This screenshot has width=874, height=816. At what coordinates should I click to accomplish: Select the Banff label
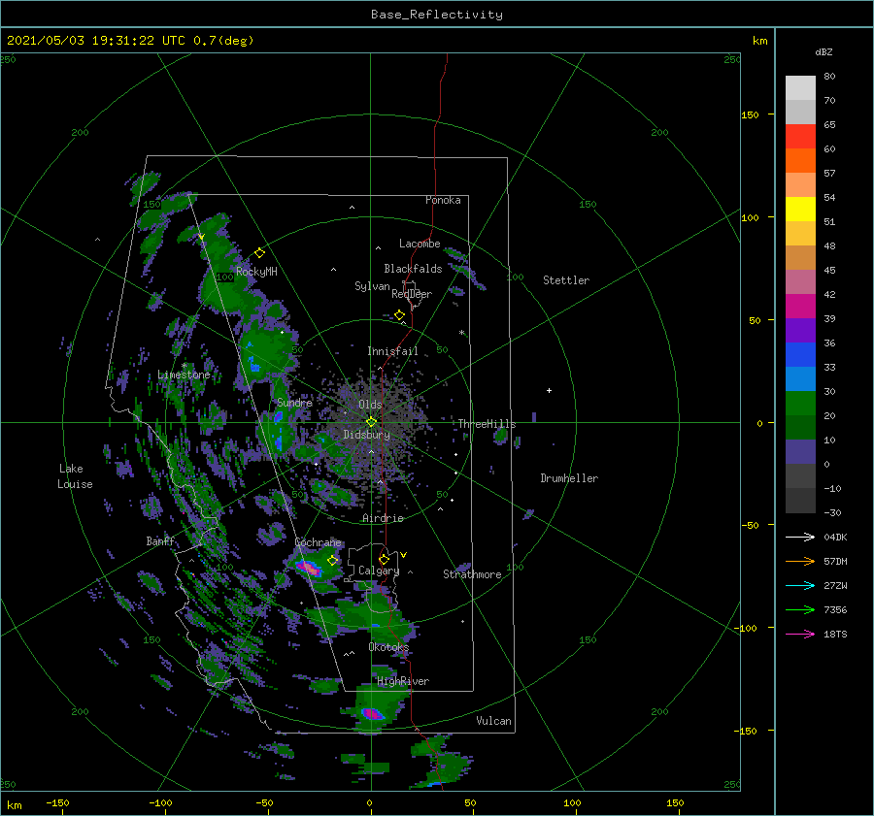point(160,540)
